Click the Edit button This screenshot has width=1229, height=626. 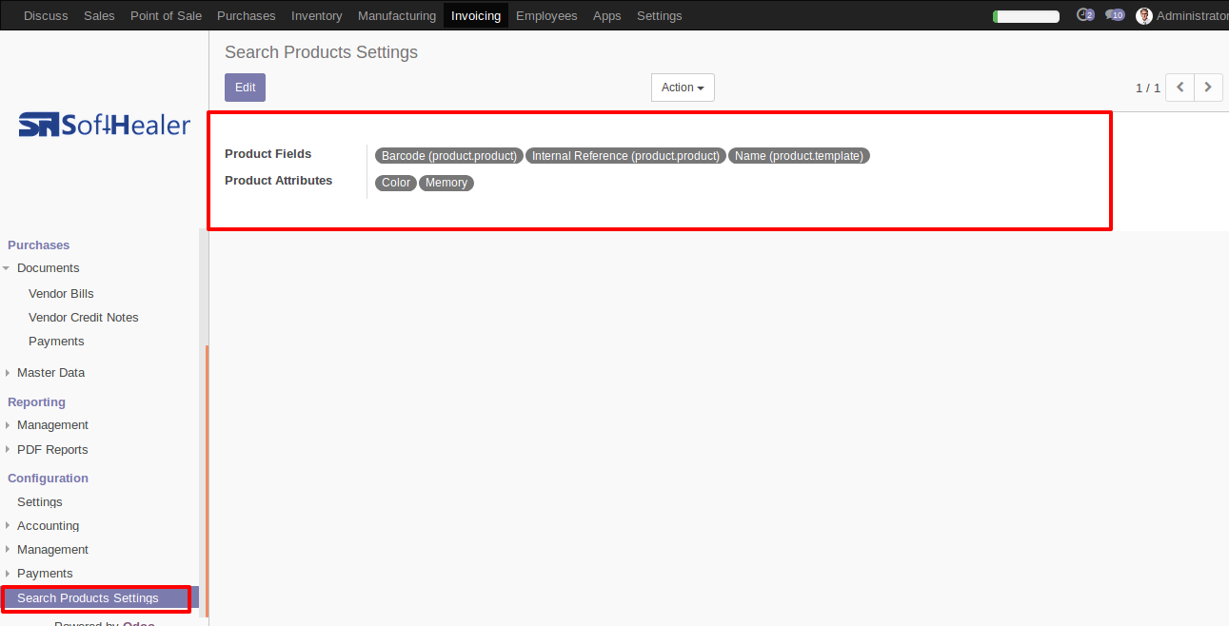point(245,88)
